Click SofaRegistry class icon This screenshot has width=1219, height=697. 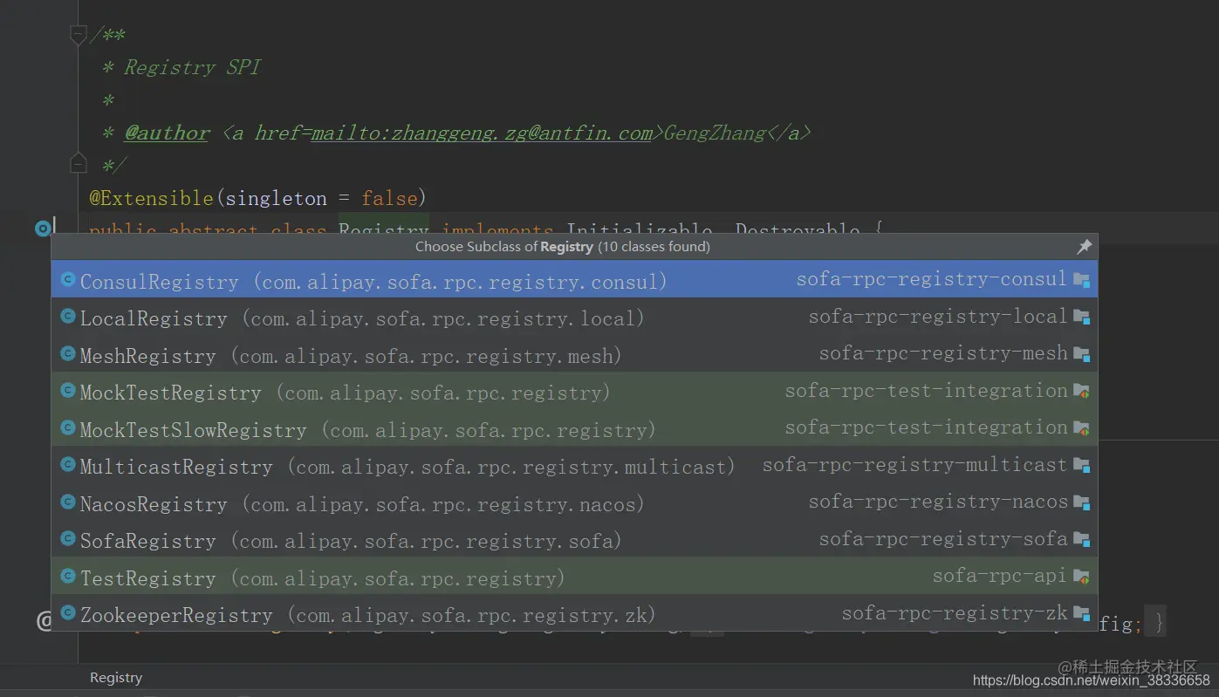point(68,539)
